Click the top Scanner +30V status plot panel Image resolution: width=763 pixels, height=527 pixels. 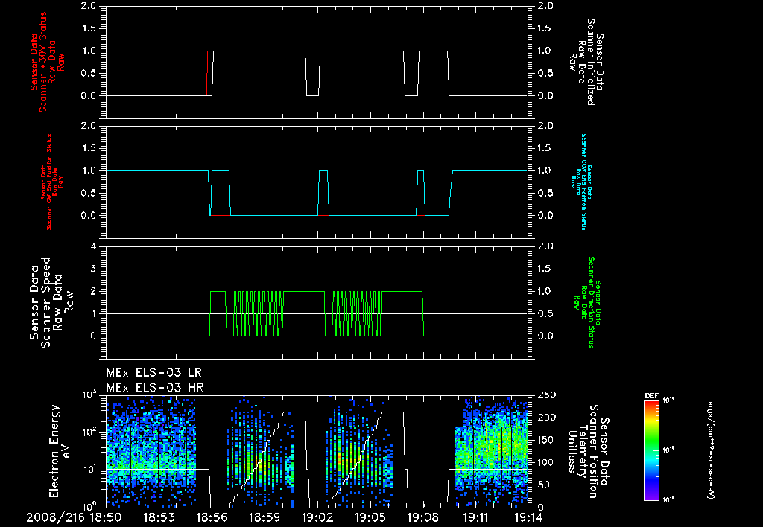coord(317,62)
